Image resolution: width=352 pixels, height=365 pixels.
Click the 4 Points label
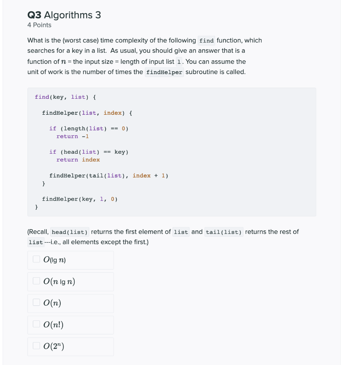[x=39, y=25]
